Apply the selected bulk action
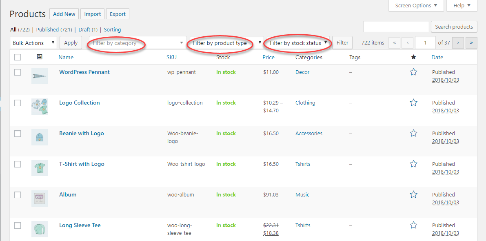Screen dimensions: 486x241 point(71,43)
